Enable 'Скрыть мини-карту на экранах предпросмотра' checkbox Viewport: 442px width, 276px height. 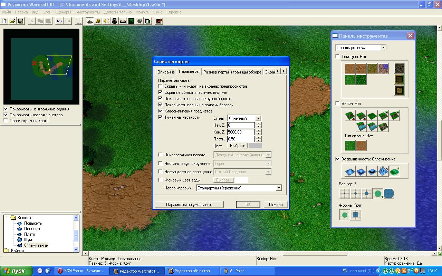[160, 86]
